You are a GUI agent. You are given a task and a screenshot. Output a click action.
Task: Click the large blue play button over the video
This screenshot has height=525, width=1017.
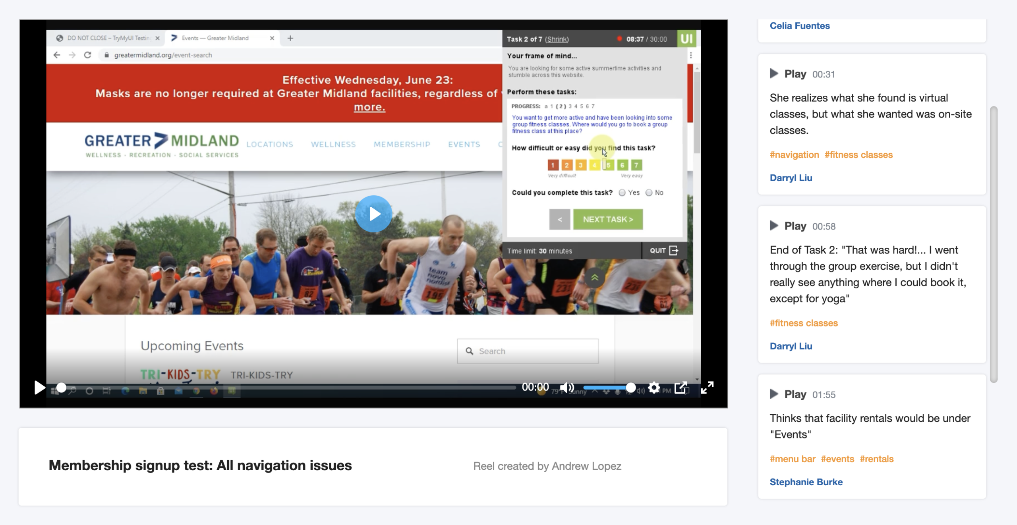pyautogui.click(x=373, y=214)
